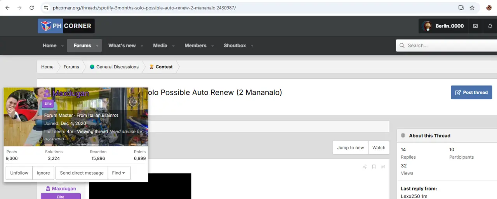Open What's new in navigation bar
The height and width of the screenshot is (199, 497).
coord(122,45)
